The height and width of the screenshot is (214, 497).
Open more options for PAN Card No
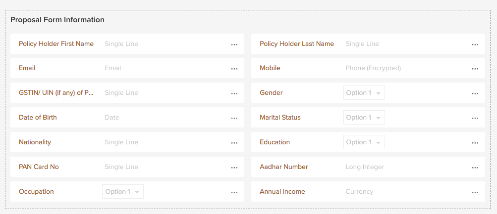point(234,168)
